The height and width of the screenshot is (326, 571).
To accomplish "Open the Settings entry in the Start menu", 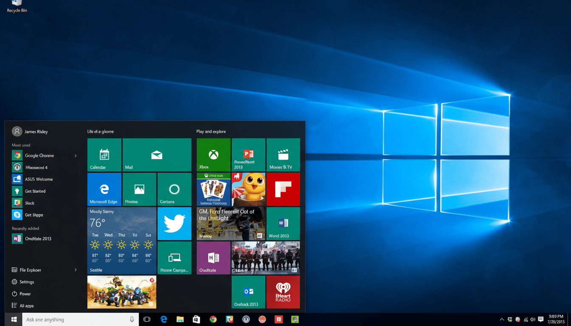I will tap(26, 281).
